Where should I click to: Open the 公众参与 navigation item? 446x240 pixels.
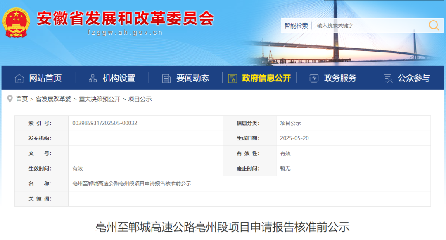pyautogui.click(x=413, y=78)
